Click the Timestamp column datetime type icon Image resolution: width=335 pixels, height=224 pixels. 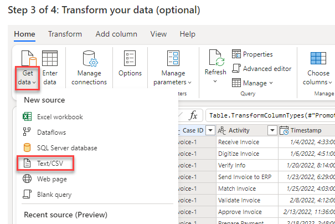(284, 130)
